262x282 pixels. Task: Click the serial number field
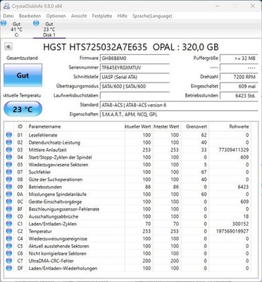(x=135, y=68)
